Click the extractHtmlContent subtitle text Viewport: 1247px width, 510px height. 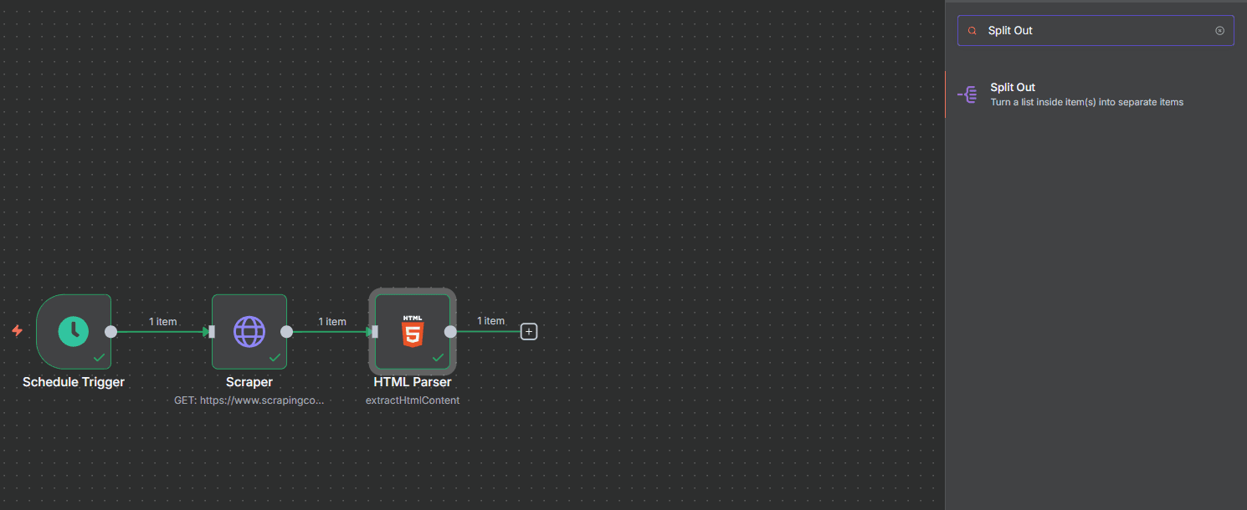413,400
